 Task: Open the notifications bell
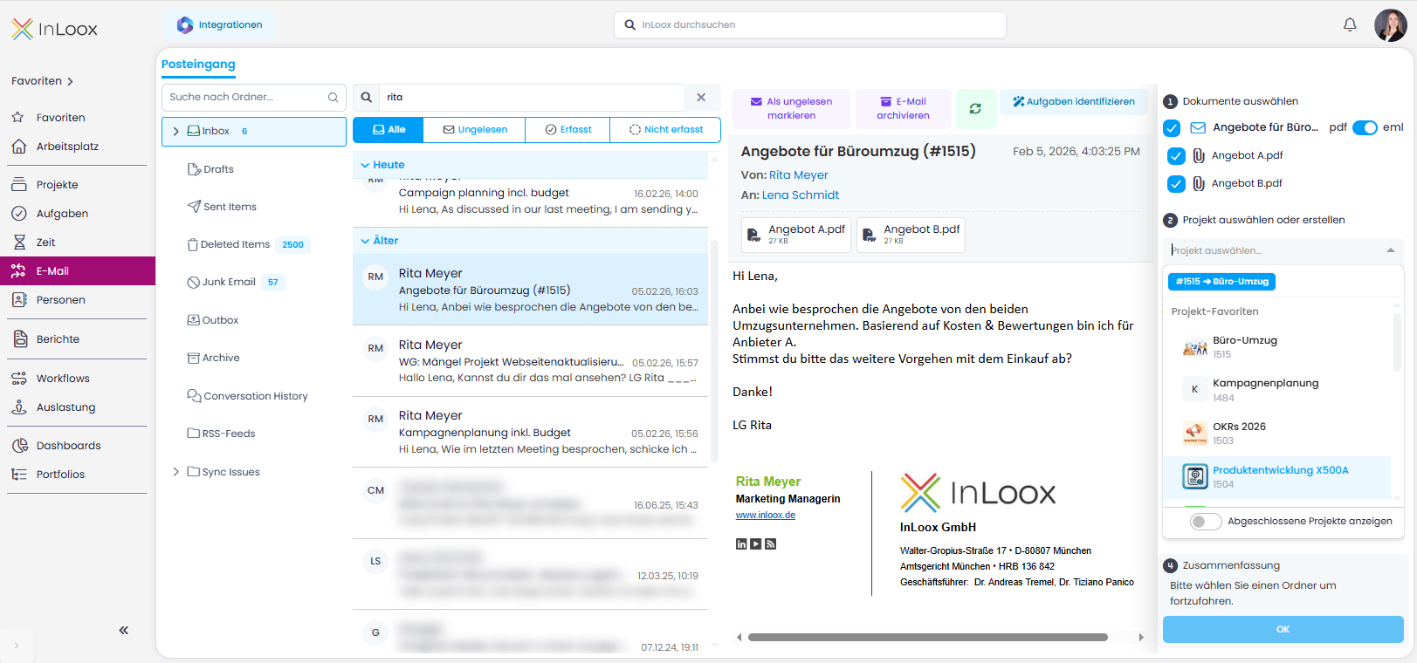point(1350,24)
